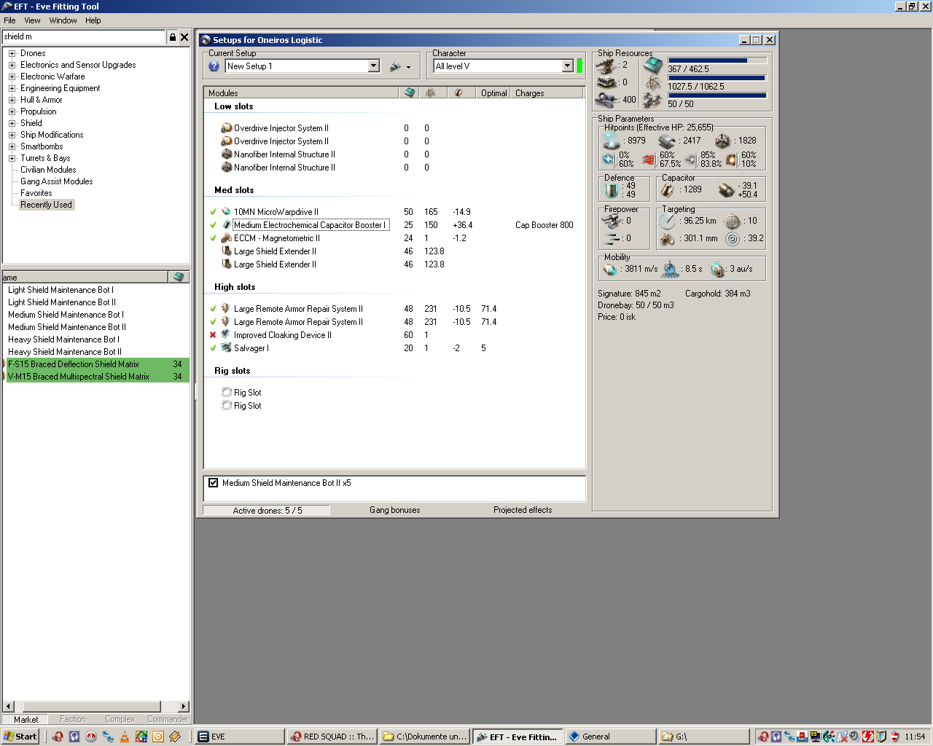Click the structure hitpoints icon showing 1828
The height and width of the screenshot is (746, 933).
tap(722, 141)
